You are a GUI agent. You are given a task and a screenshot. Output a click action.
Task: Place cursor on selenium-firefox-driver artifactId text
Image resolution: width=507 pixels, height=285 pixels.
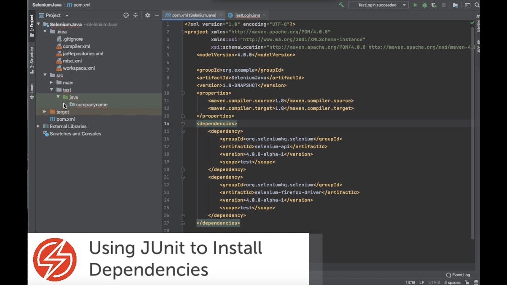pos(288,192)
